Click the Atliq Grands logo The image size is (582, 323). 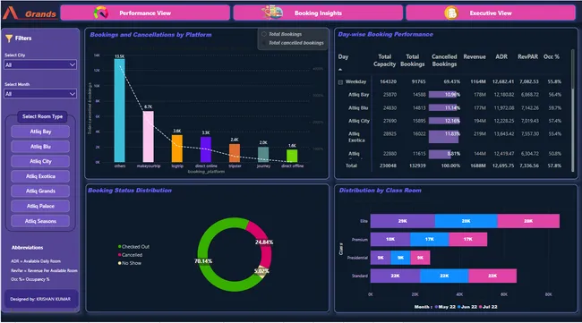pos(30,13)
